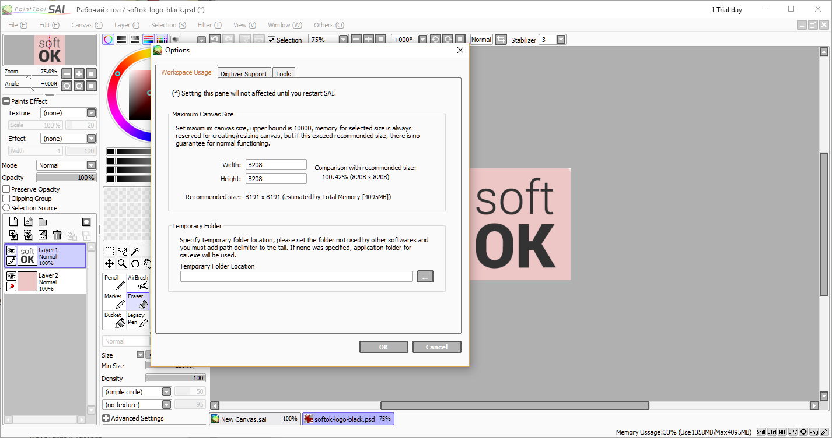This screenshot has height=438, width=832.
Task: Click the Undo arrow in toolbar
Action: [x=215, y=40]
